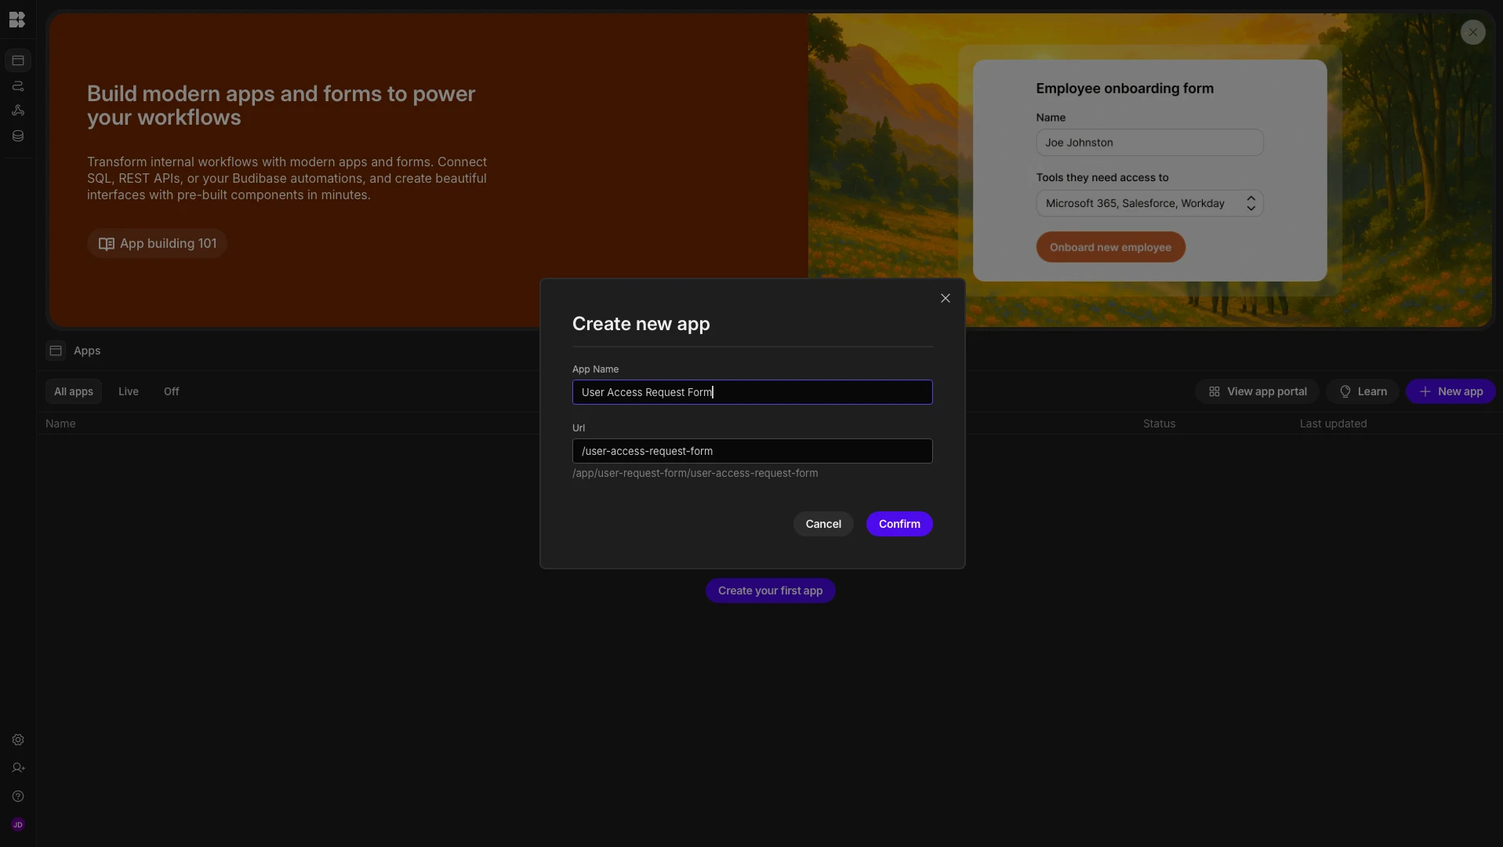Click Onboard new employee button
The width and height of the screenshot is (1503, 847).
[x=1110, y=247]
